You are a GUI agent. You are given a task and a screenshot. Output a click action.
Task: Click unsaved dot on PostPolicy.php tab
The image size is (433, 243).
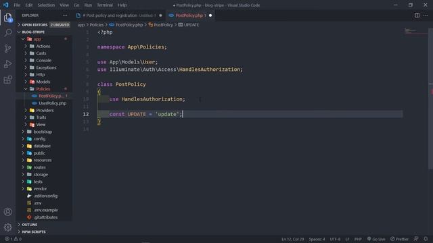pos(210,16)
